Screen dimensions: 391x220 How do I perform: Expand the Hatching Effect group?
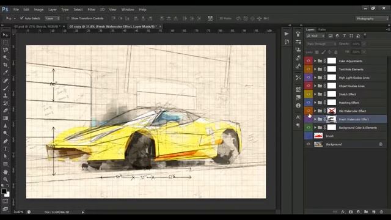point(315,103)
